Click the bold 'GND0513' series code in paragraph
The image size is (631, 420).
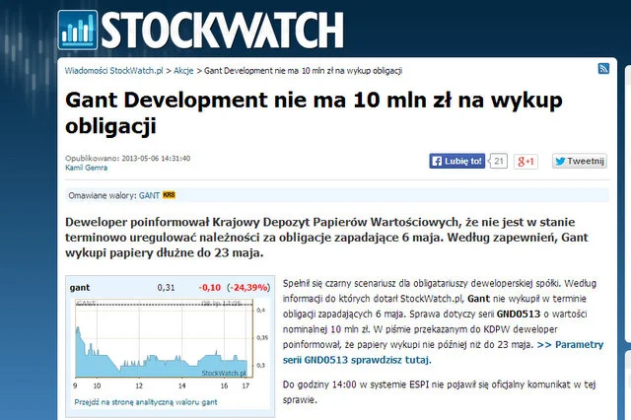coord(519,314)
